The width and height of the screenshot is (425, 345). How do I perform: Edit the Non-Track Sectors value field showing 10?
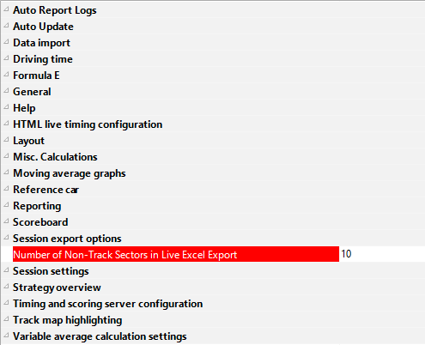[x=382, y=254]
